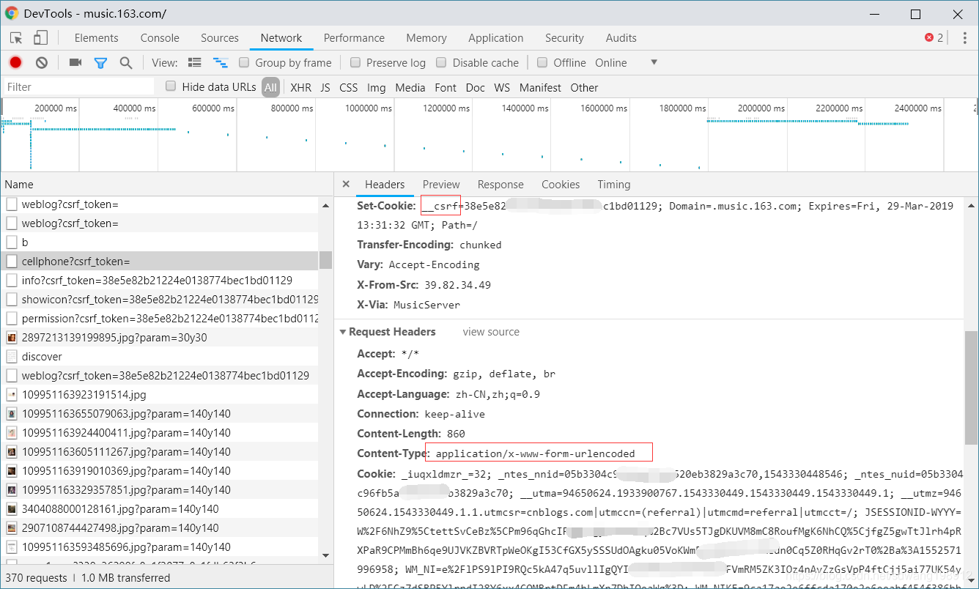Filter requests by Font
Viewport: 979px width, 589px height.
point(446,87)
